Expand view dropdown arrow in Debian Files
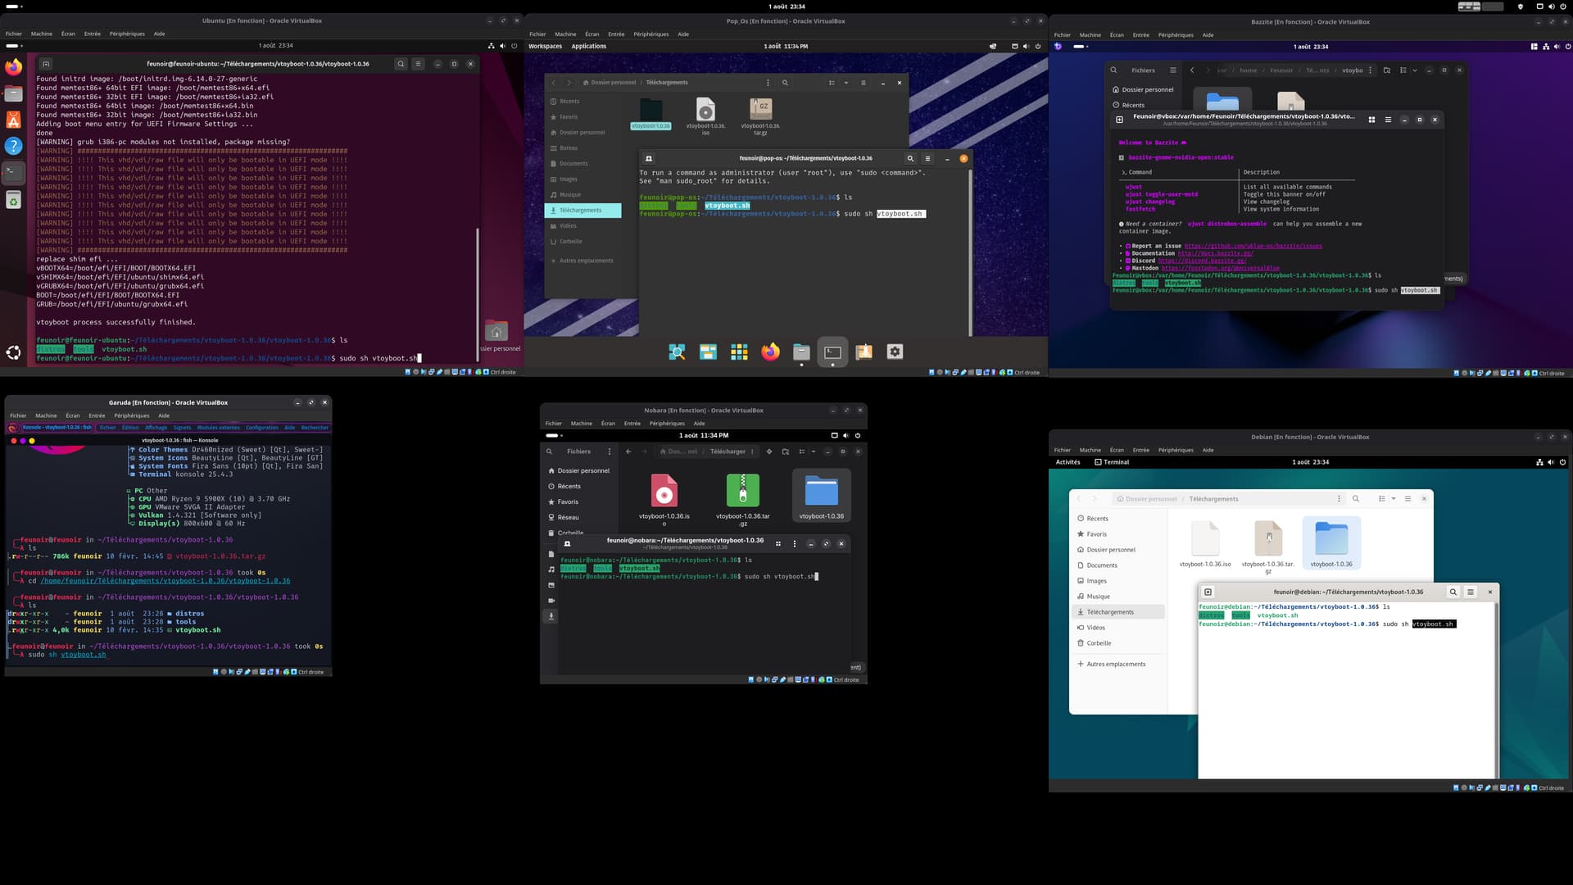 (1394, 498)
